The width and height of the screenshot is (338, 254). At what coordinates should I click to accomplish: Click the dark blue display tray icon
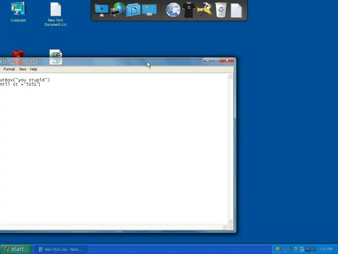pos(307,249)
